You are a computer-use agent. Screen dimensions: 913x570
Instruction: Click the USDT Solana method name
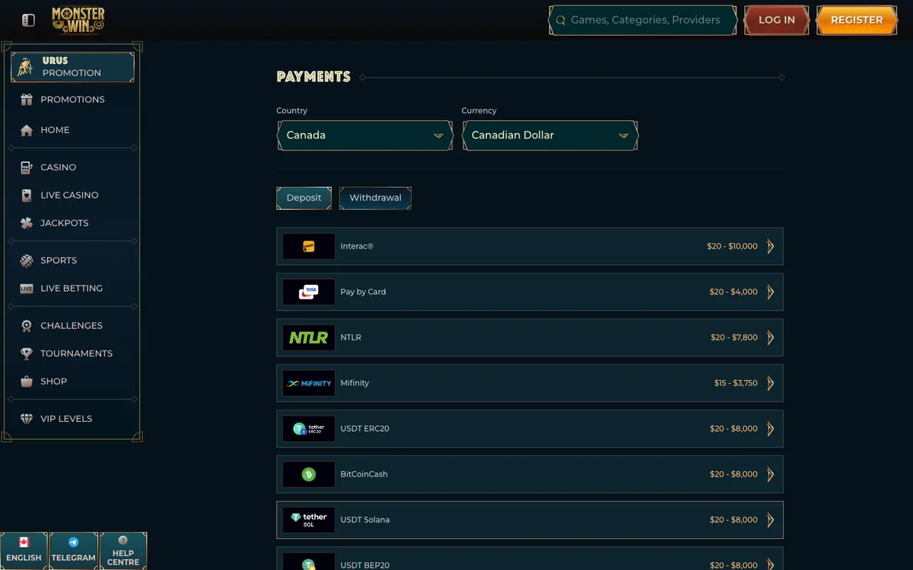click(x=364, y=520)
